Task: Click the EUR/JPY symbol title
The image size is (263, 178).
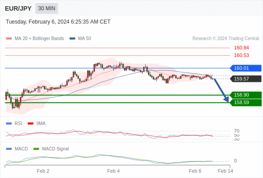Action: tap(18, 8)
